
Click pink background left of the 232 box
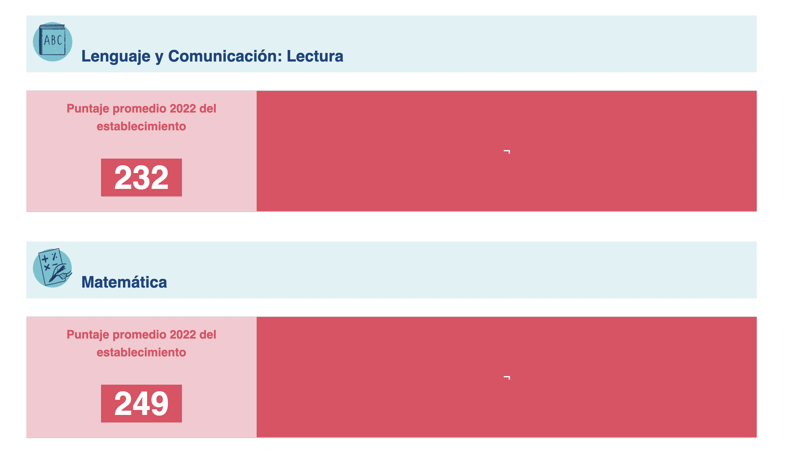[x=63, y=178]
